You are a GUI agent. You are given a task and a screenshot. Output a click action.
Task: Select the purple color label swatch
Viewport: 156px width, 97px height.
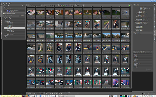pyautogui.click(x=68, y=5)
